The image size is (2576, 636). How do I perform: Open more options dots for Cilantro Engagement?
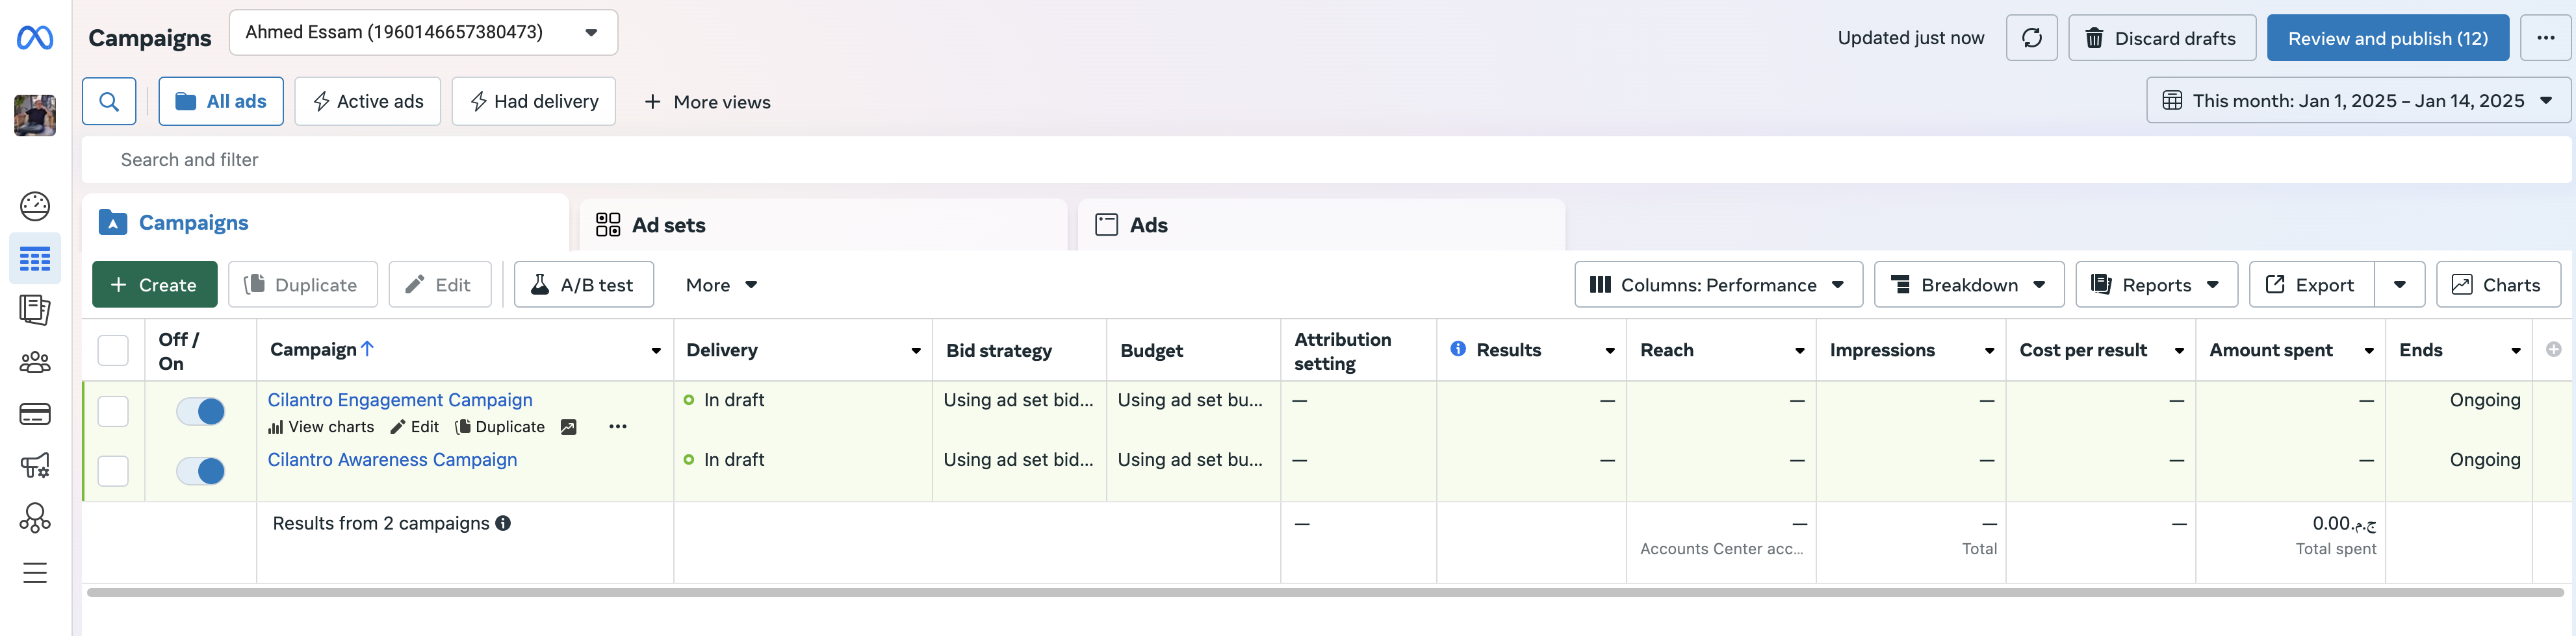tap(618, 427)
